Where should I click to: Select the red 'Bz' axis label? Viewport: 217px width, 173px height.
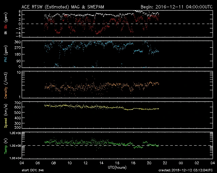pos(6,27)
